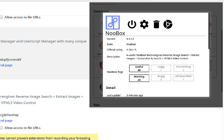Click the Userscript Manager description text

pos(43,41)
